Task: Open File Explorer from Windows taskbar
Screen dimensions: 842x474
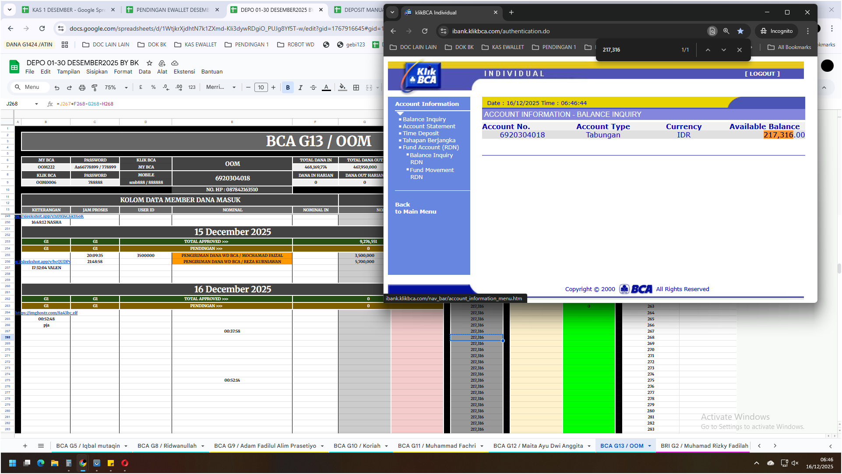Action: (55, 463)
